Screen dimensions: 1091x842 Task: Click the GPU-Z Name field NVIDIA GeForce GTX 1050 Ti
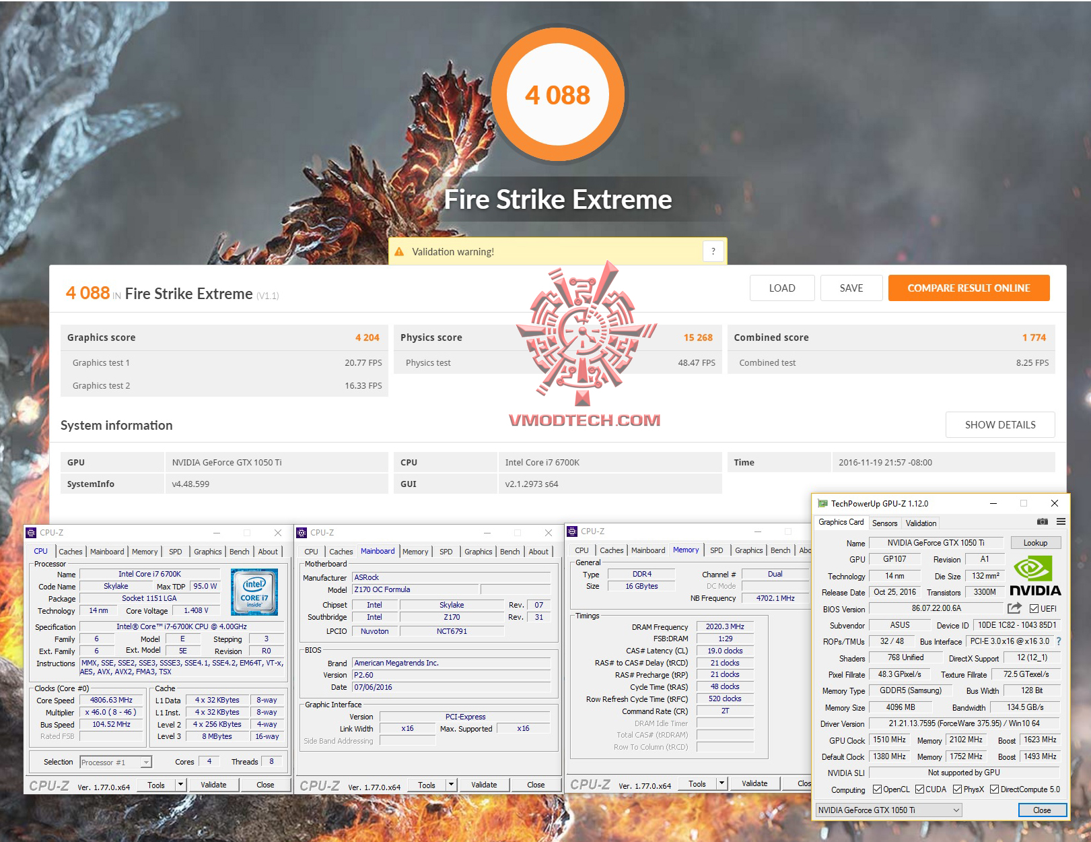click(936, 543)
